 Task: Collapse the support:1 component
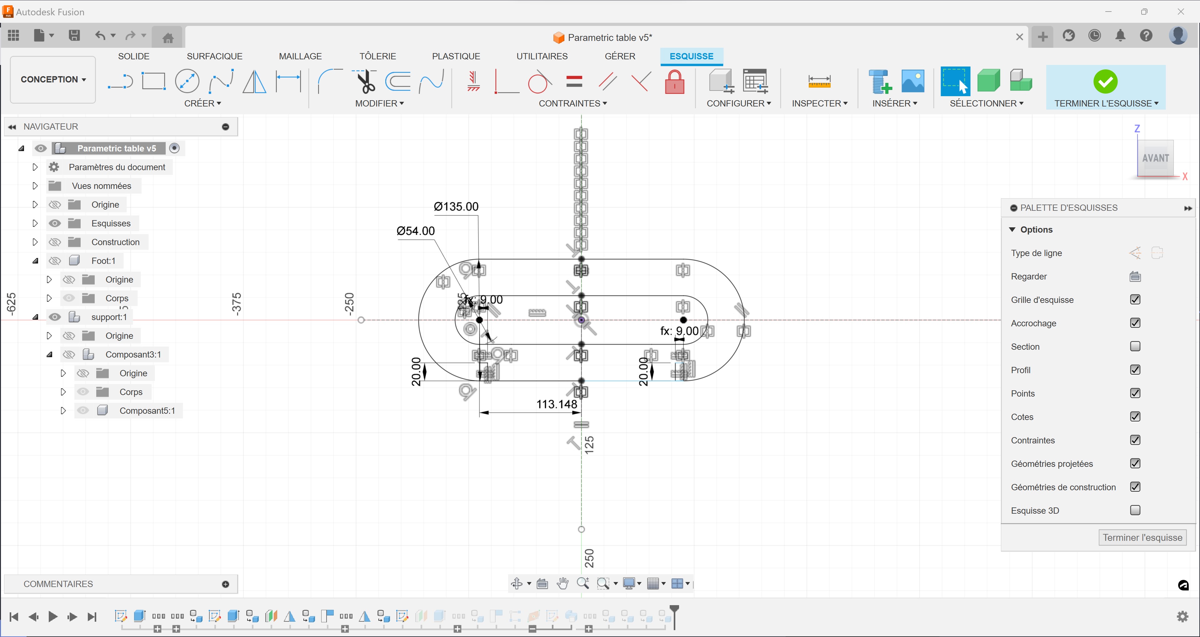[x=35, y=317]
